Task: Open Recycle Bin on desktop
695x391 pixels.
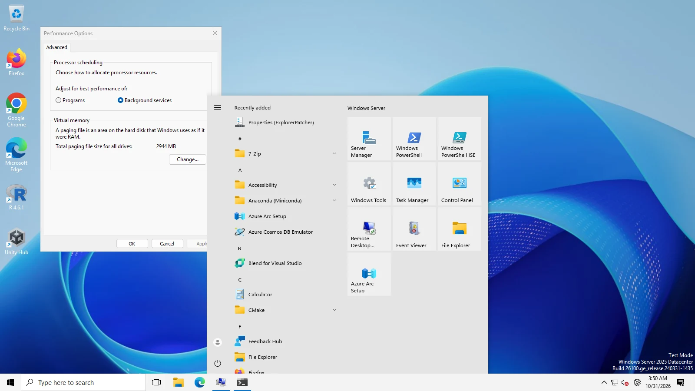Action: [17, 18]
